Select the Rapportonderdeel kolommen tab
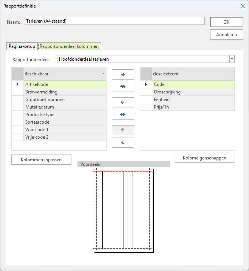The width and height of the screenshot is (249, 271). click(69, 46)
